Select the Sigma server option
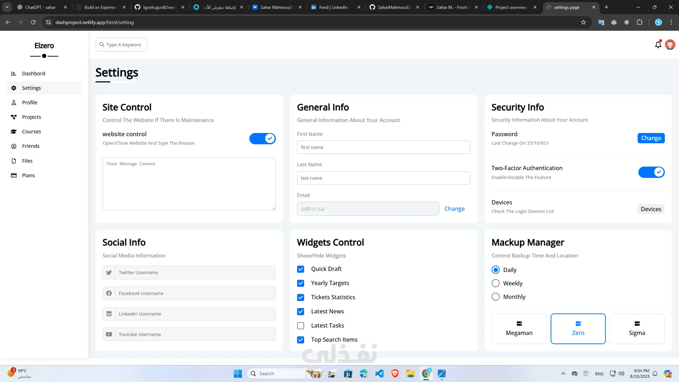Viewport: 679px width, 382px height. point(637,329)
